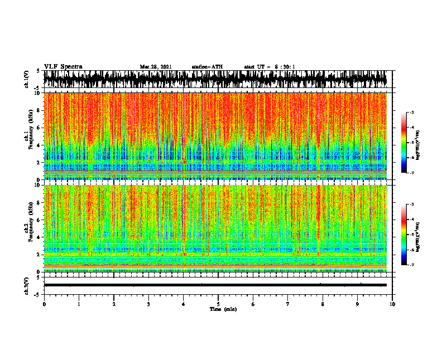Click the "8" kHz tick of ch.2 spectrogram
442x341 pixels.
[x=39, y=203]
